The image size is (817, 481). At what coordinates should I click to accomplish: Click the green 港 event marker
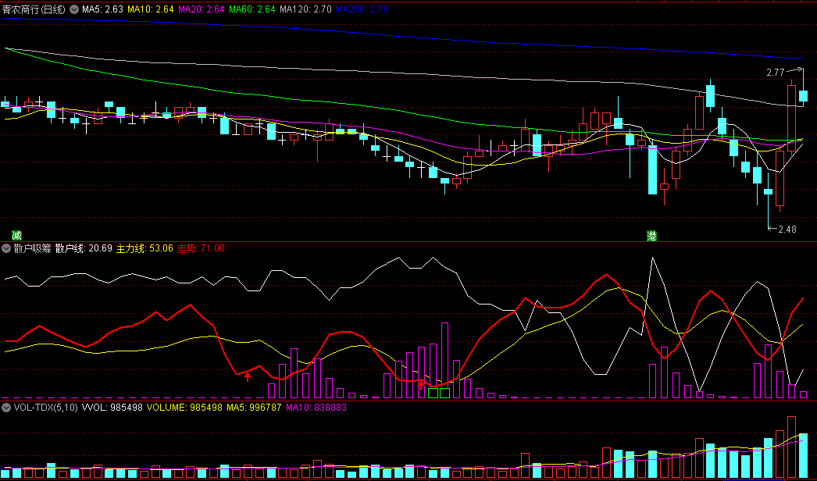click(x=651, y=236)
